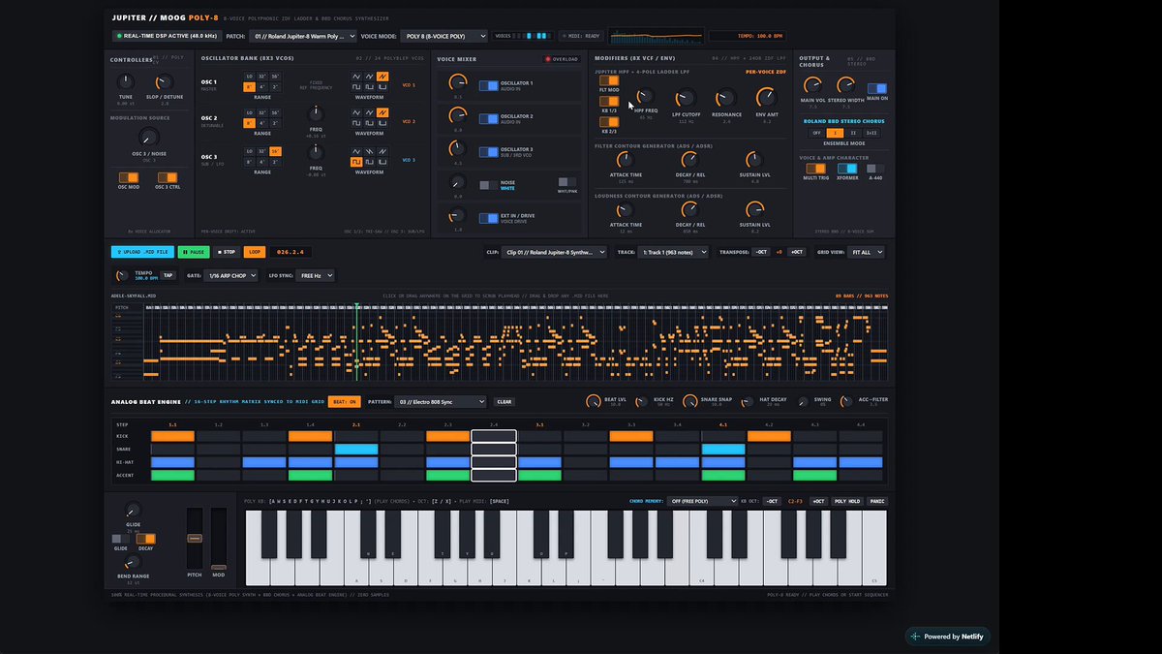This screenshot has width=1162, height=654.
Task: Select the OSC 1 sawtooth waveform icon
Action: (x=382, y=77)
